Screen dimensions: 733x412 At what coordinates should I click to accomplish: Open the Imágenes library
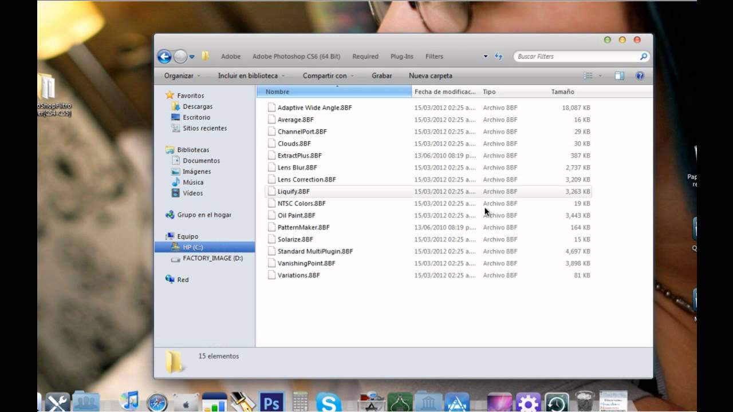pos(196,172)
